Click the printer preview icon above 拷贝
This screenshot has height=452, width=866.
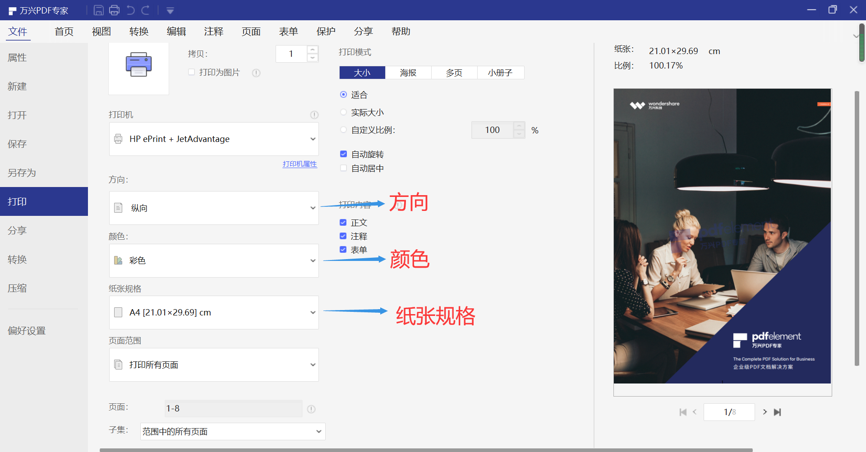pos(138,64)
